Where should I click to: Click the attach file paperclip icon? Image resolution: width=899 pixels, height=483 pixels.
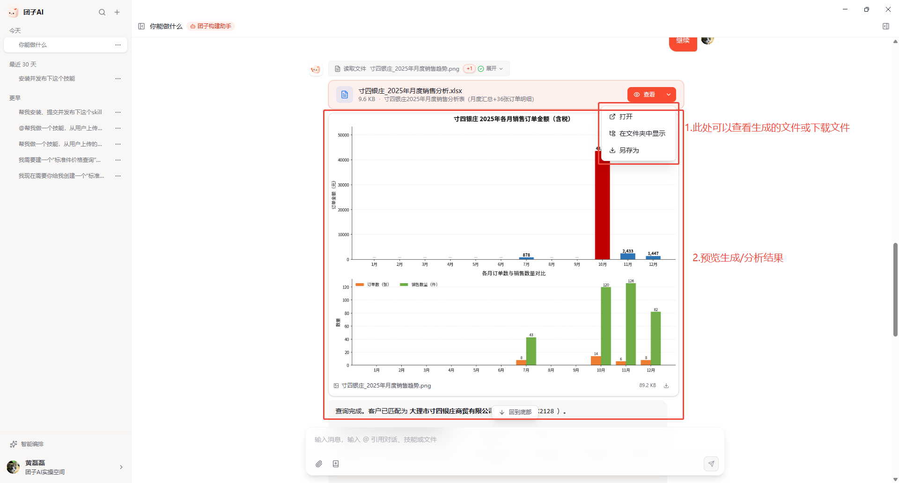tap(319, 464)
